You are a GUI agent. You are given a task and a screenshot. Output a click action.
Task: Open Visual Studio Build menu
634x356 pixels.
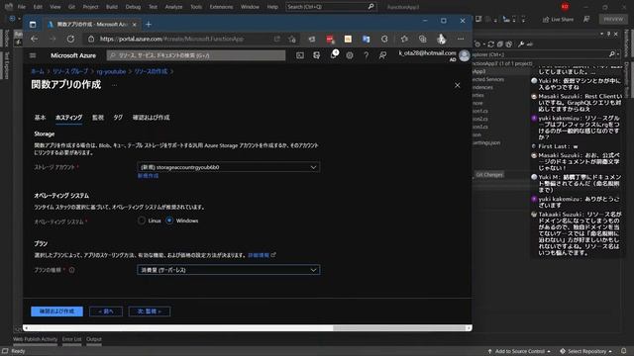[112, 7]
